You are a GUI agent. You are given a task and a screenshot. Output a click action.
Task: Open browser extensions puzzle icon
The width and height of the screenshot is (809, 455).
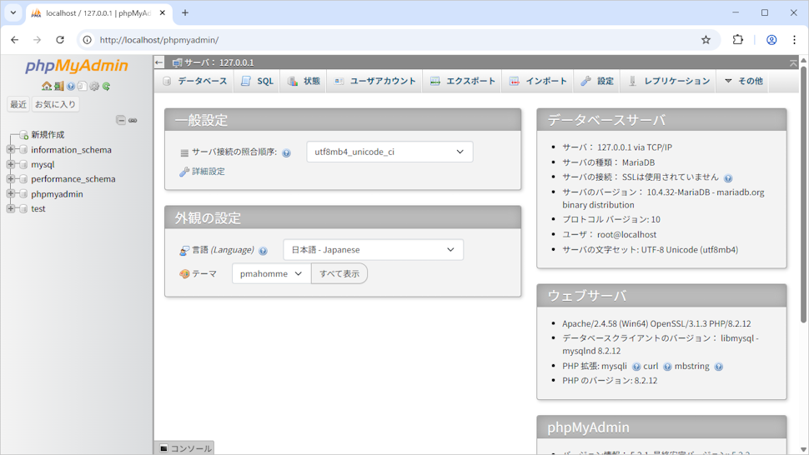tap(738, 40)
